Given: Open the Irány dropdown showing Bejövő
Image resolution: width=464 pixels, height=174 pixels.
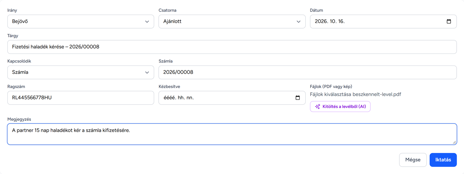Looking at the screenshot, I should click(81, 22).
